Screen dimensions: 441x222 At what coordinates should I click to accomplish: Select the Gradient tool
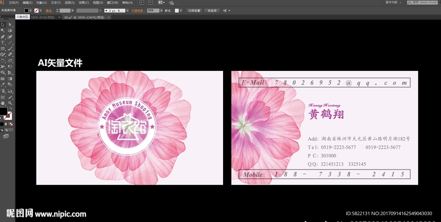click(10, 79)
